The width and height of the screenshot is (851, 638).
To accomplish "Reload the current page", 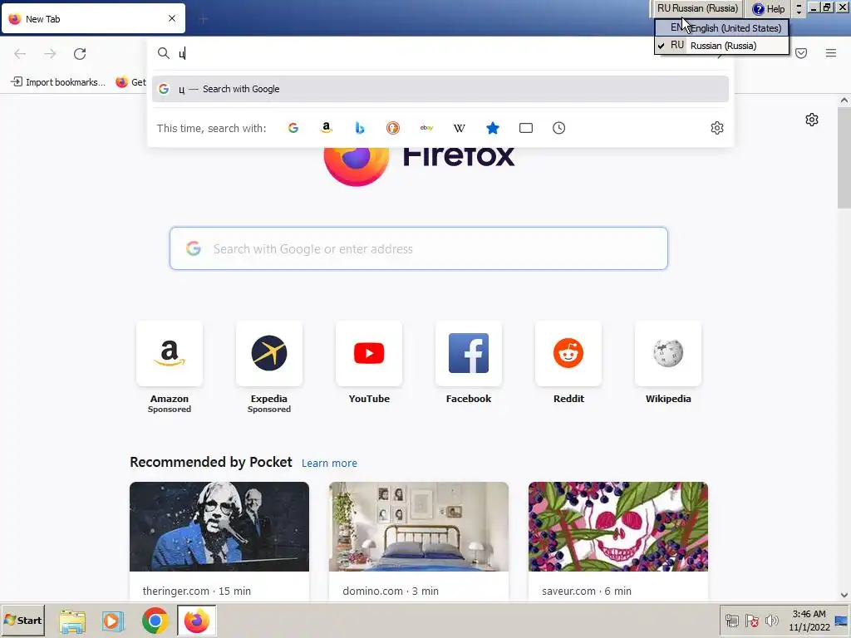I will [x=80, y=53].
